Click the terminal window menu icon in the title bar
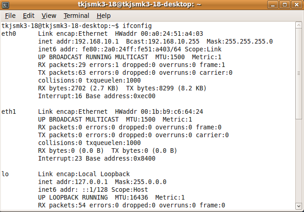The width and height of the screenshot is (304, 212). pyautogui.click(x=6, y=5)
